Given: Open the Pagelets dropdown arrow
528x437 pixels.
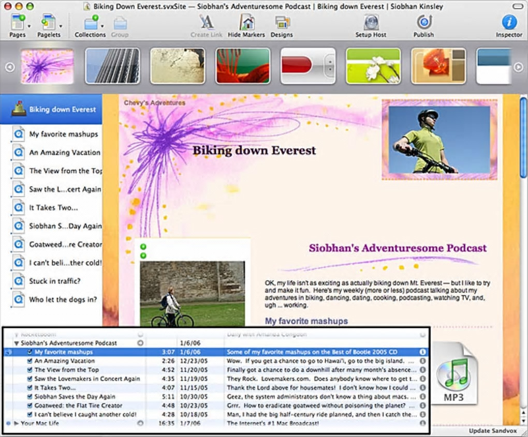Looking at the screenshot, I should (61, 26).
